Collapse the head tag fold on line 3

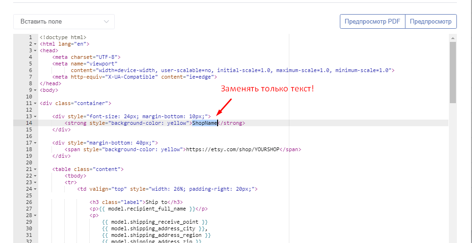[35, 51]
